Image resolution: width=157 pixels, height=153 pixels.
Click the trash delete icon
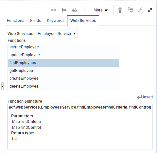[x=120, y=10]
